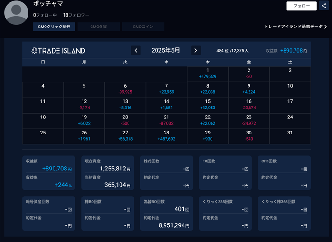The width and height of the screenshot is (332, 242).
Task: Select May 26 cell showing +1,961
Action: 84,137
